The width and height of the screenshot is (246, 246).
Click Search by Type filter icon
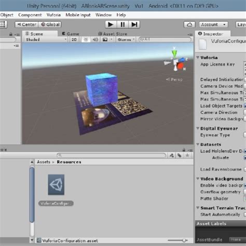(x=172, y=155)
